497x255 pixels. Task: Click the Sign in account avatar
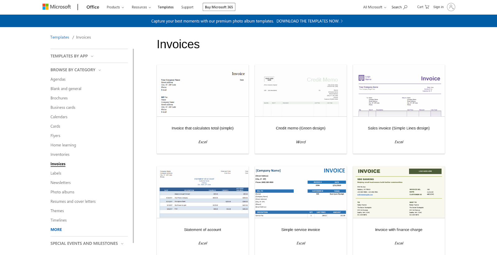[x=451, y=7]
